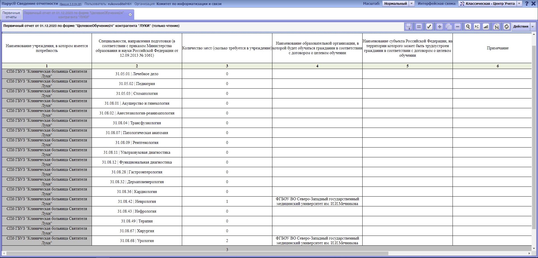Click the horizontal scrollbar at table bottom
The height and width of the screenshot is (258, 538).
click(196, 254)
